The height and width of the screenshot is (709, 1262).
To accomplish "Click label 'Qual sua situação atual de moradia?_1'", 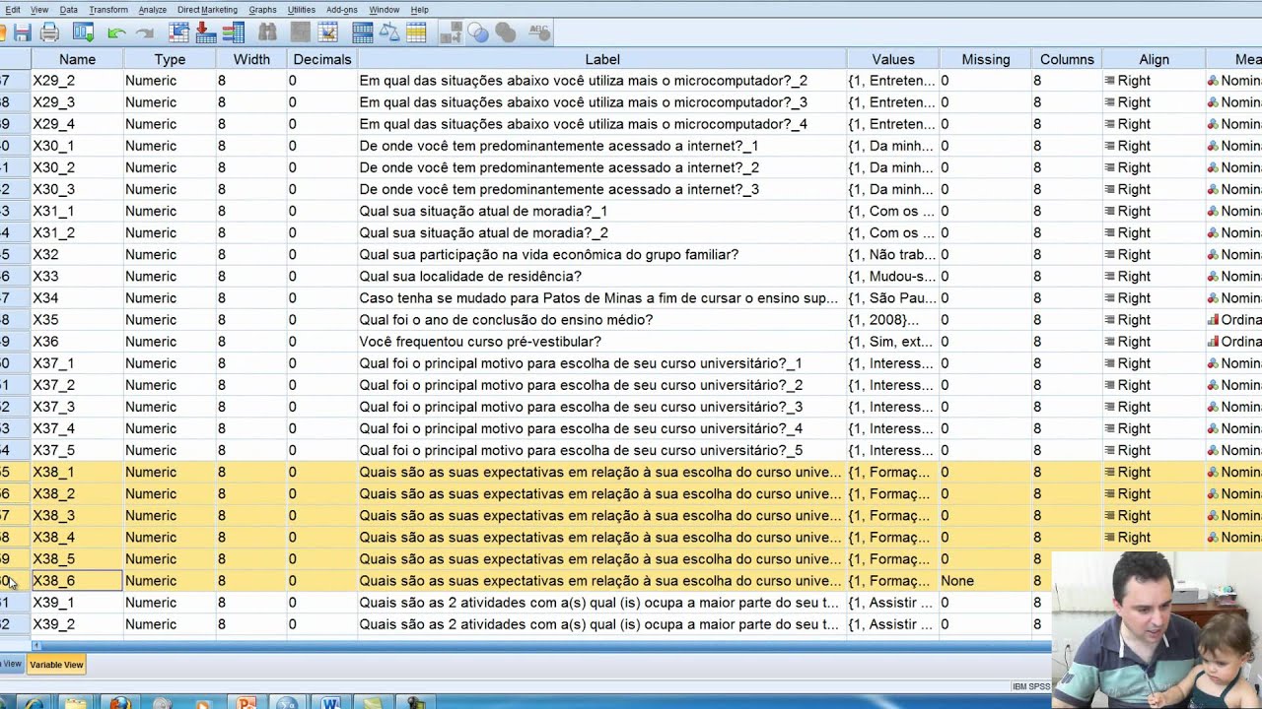I will 483,212.
